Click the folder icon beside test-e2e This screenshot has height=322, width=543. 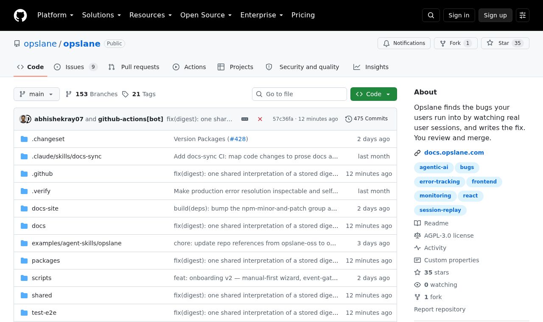coord(24,313)
